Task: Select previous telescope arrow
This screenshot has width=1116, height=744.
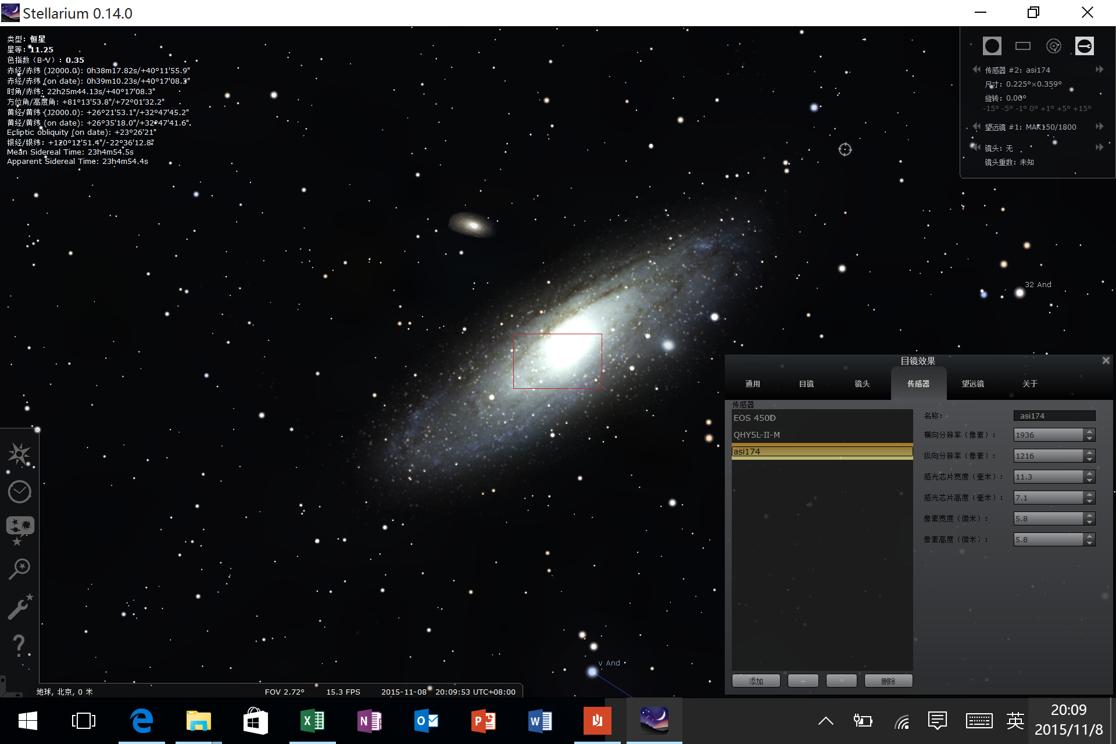Action: [977, 127]
